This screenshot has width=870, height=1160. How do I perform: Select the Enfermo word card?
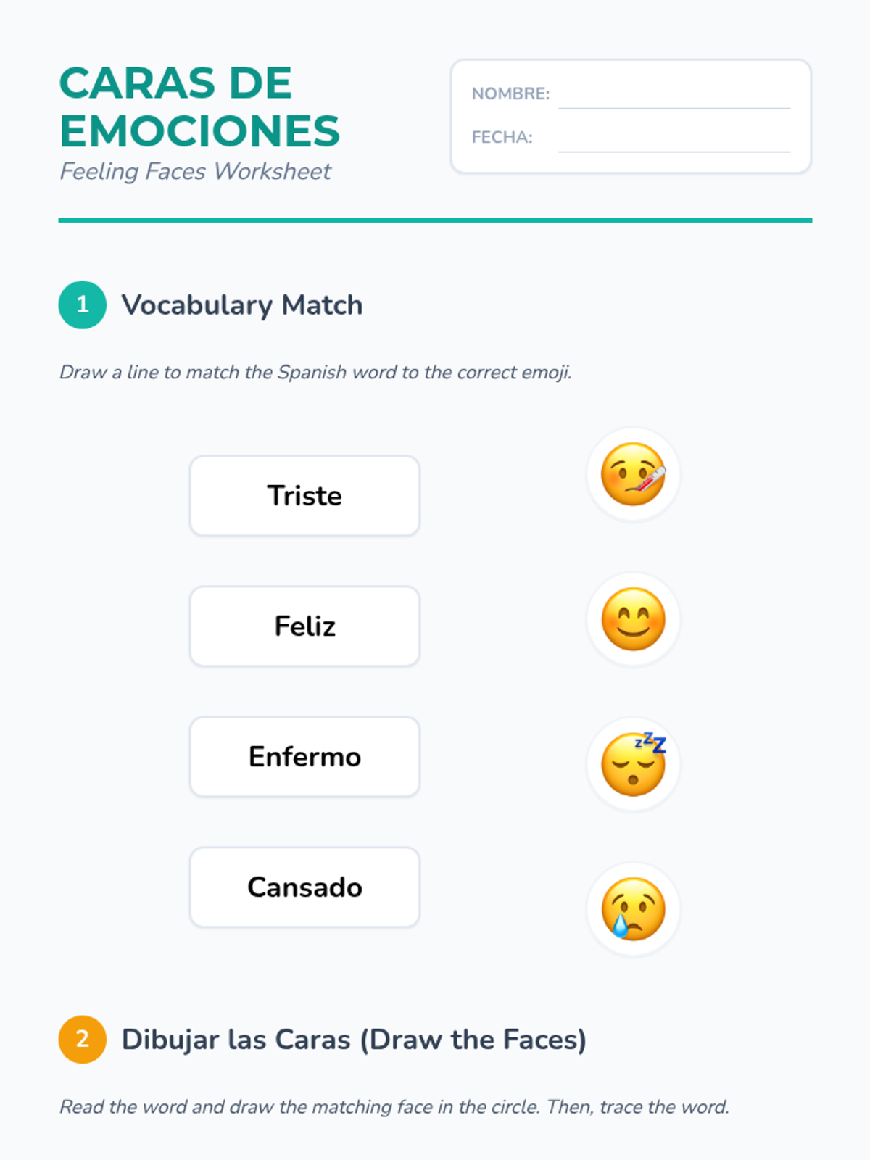click(304, 757)
